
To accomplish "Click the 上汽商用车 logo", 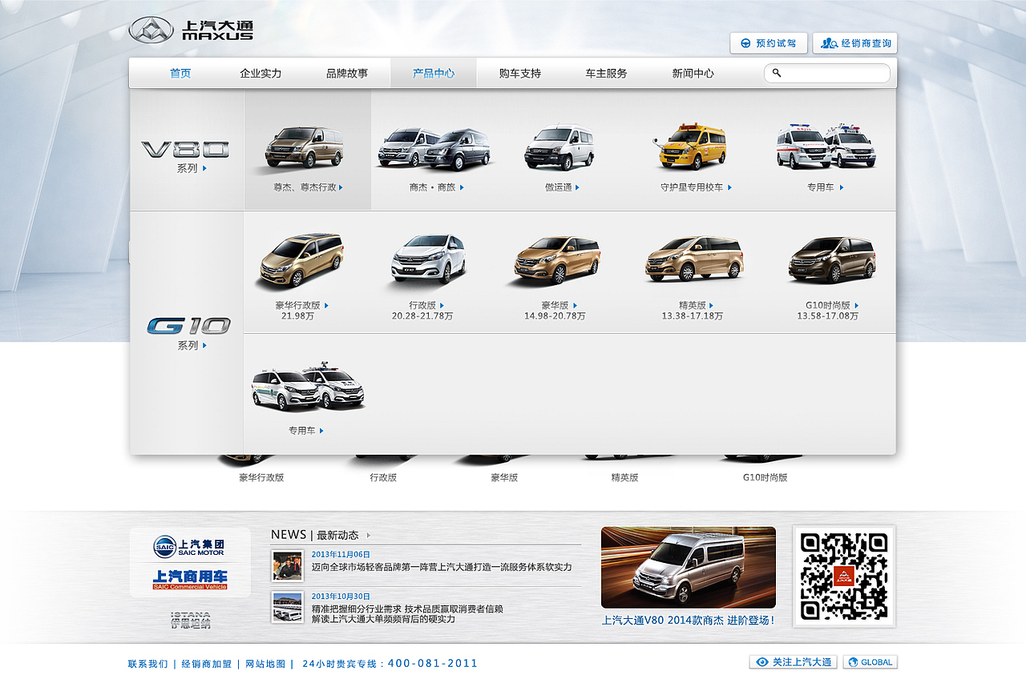I will (190, 580).
